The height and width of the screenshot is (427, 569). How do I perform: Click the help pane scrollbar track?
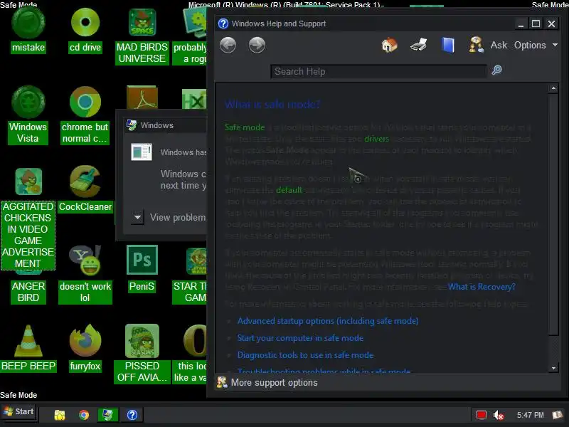553,349
